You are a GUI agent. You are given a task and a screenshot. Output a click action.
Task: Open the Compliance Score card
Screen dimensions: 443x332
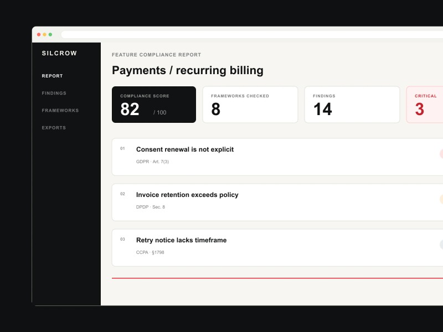(154, 105)
